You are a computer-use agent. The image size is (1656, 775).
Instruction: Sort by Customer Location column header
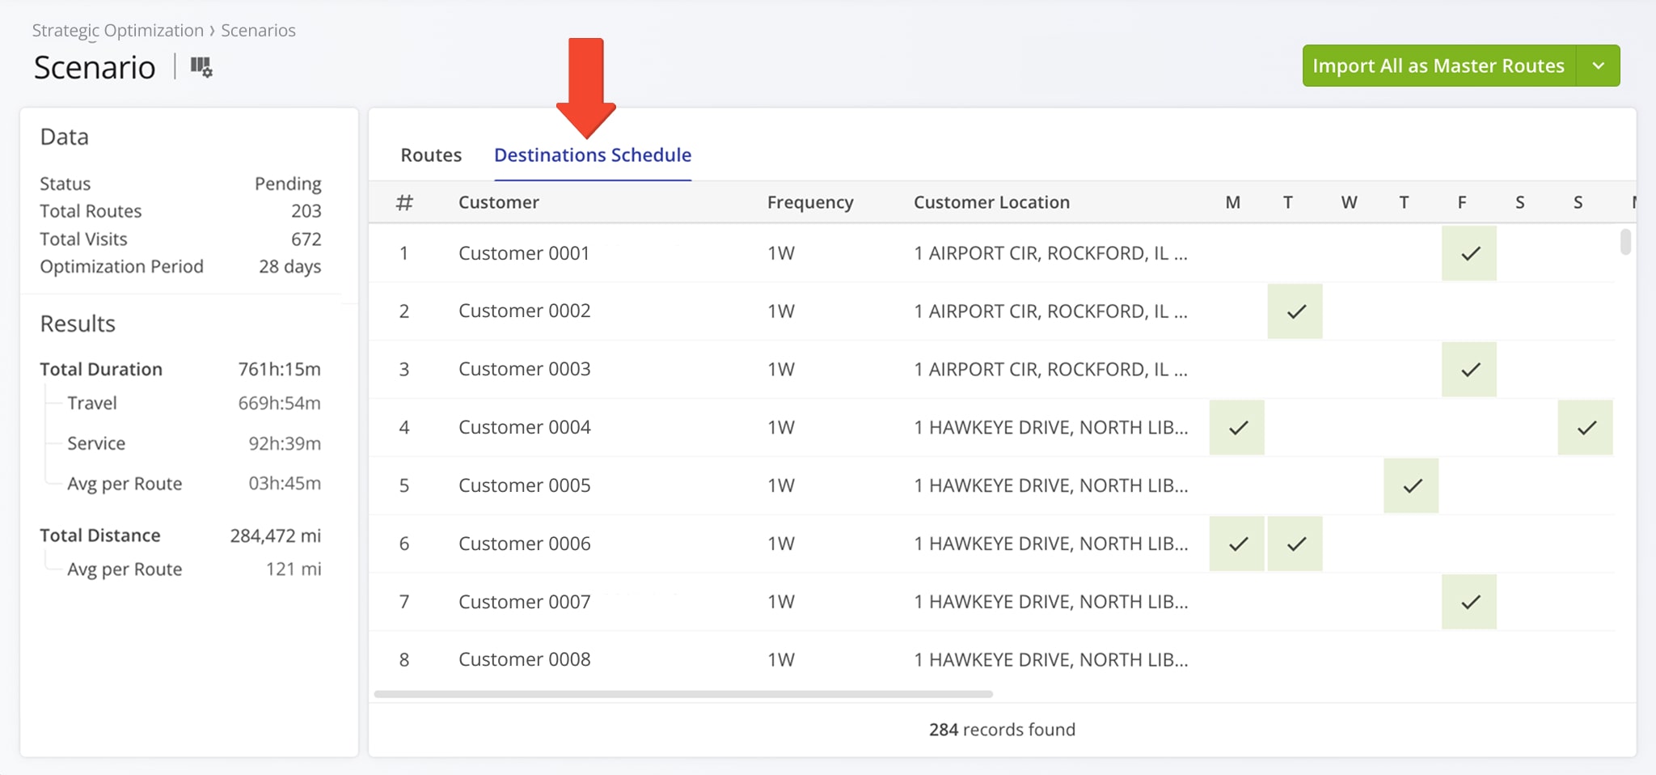point(992,202)
